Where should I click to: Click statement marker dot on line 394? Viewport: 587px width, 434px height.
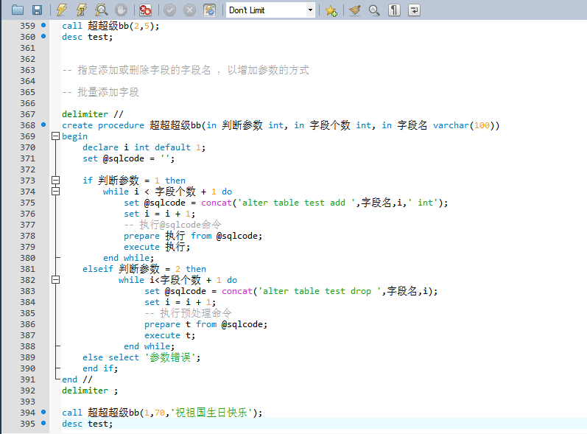(x=43, y=412)
